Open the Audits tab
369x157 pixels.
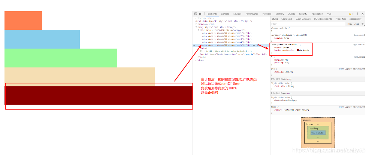(x=291, y=14)
